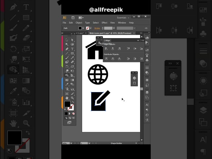The image size is (212, 159).
Task: Select the Lasso tool
Action: click(72, 44)
